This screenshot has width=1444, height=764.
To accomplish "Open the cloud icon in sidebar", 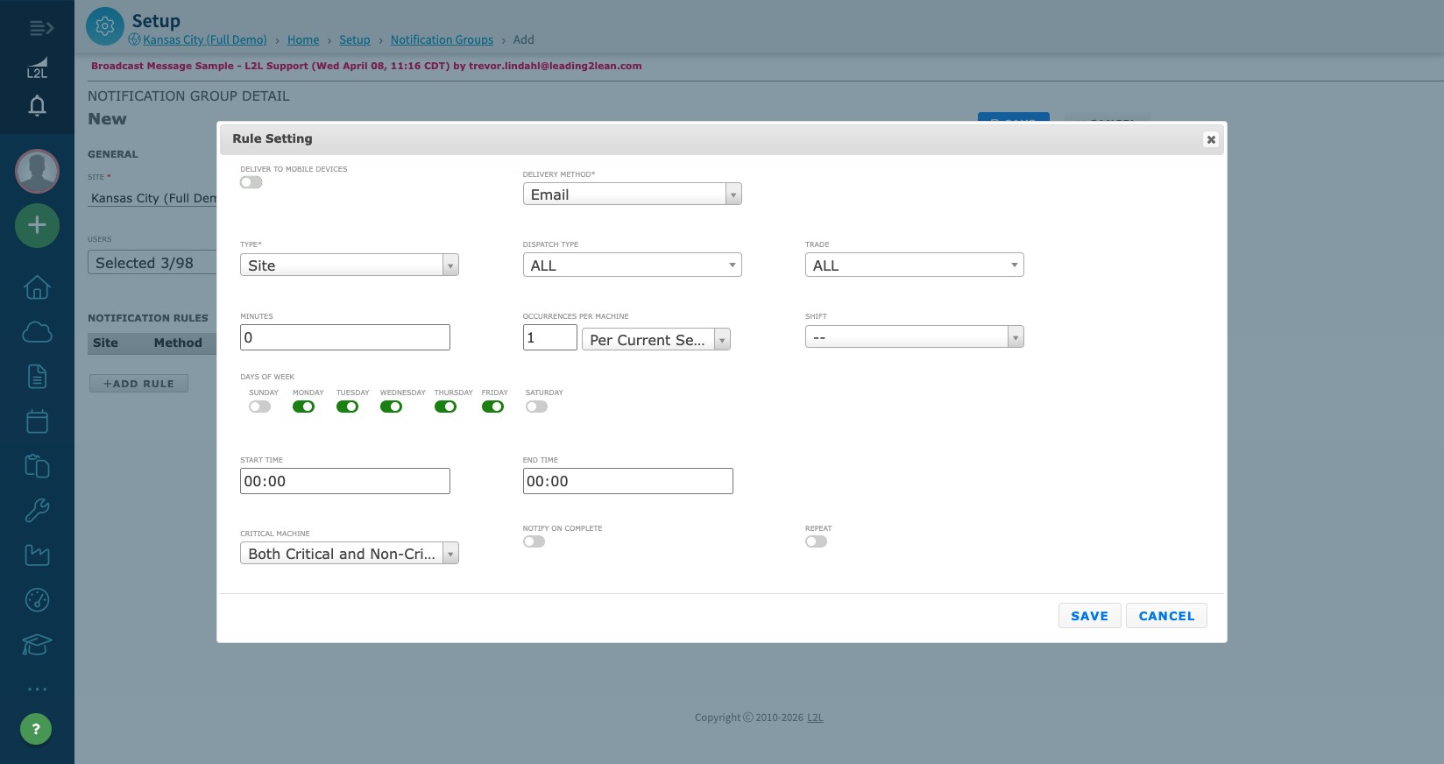I will (37, 332).
